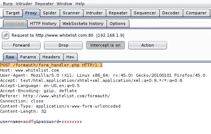211x134 pixels.
Task: Select the Raw view tab
Action: tap(10, 57)
